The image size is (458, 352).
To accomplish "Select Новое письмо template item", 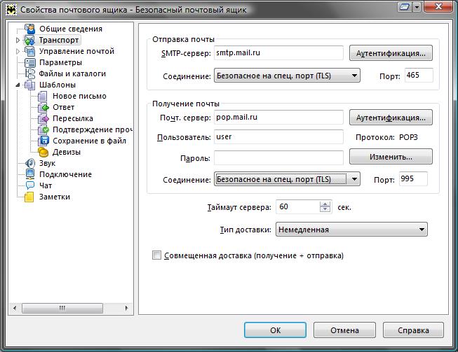I will pos(79,96).
